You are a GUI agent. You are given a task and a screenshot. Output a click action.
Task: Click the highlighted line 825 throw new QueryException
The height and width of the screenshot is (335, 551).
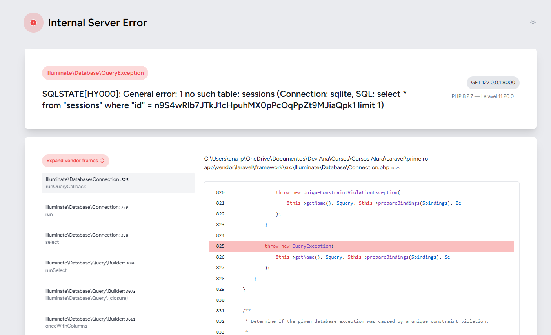pos(362,246)
